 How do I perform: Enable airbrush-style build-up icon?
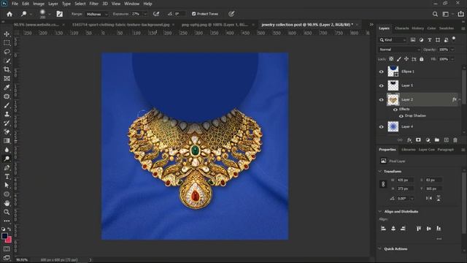(156, 14)
